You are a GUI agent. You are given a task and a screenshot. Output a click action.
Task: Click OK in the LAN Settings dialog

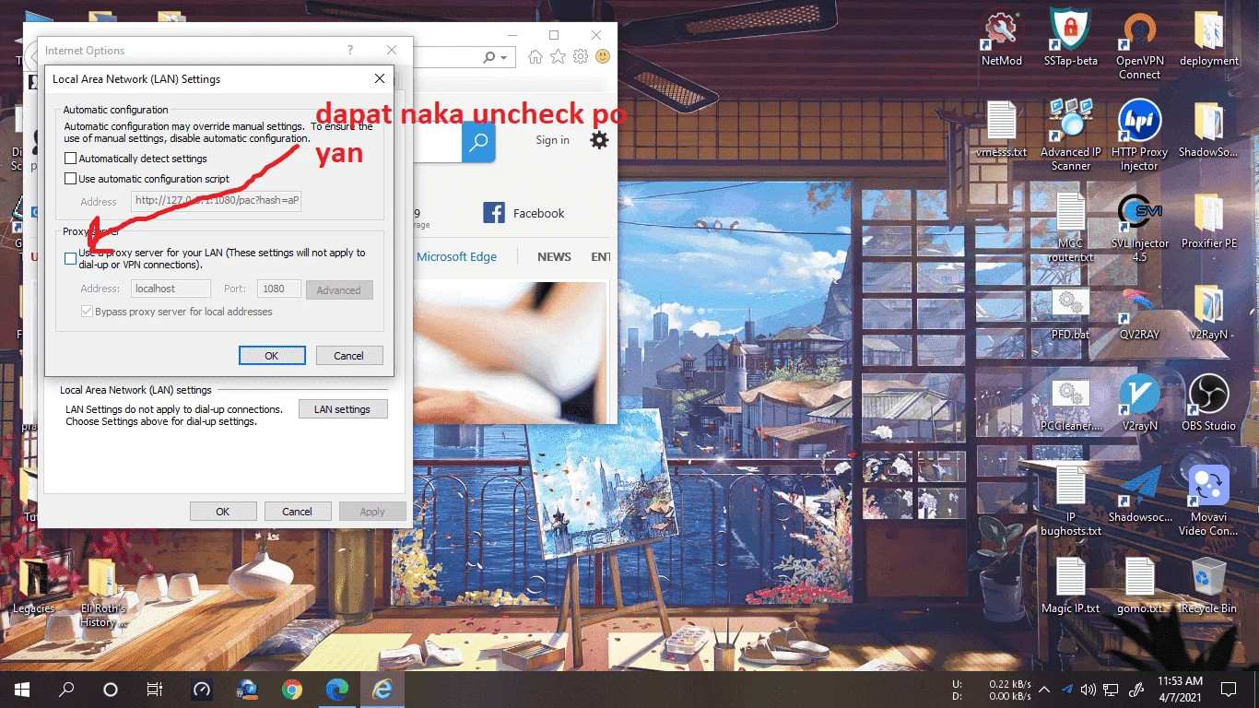click(x=272, y=356)
